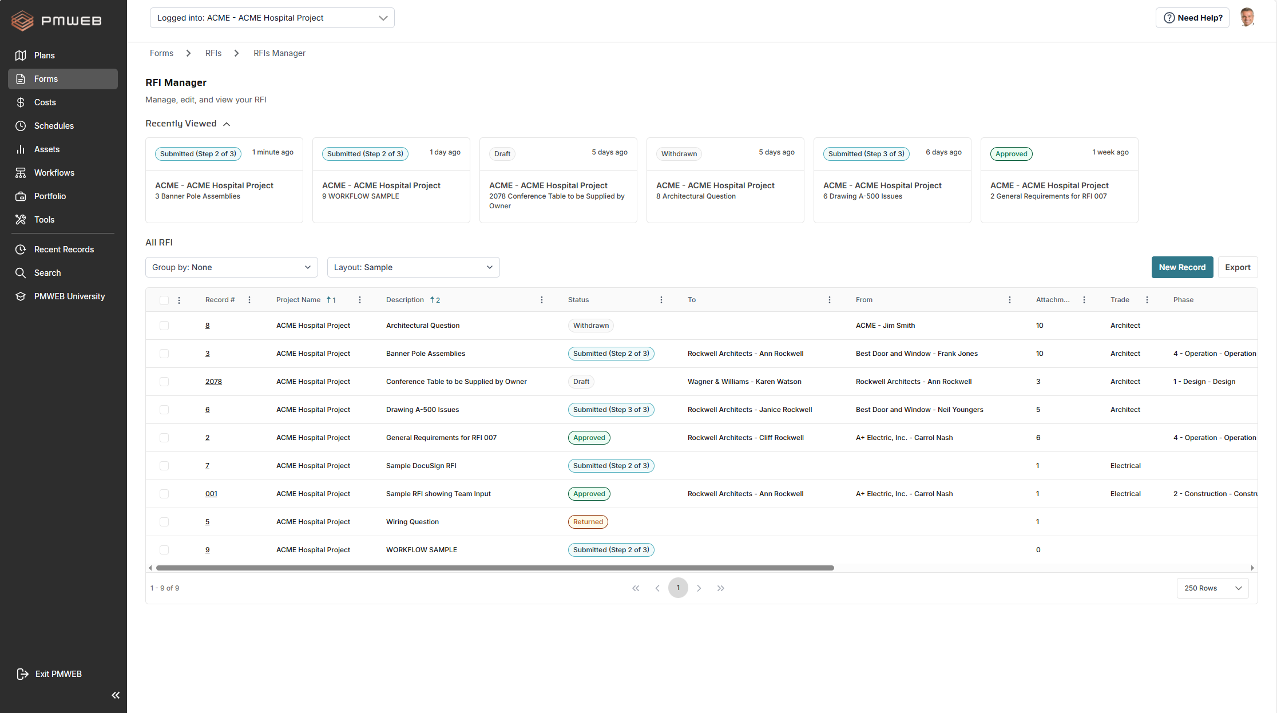Check the row checkbox for Wiring Question
1277x713 pixels.
(164, 521)
